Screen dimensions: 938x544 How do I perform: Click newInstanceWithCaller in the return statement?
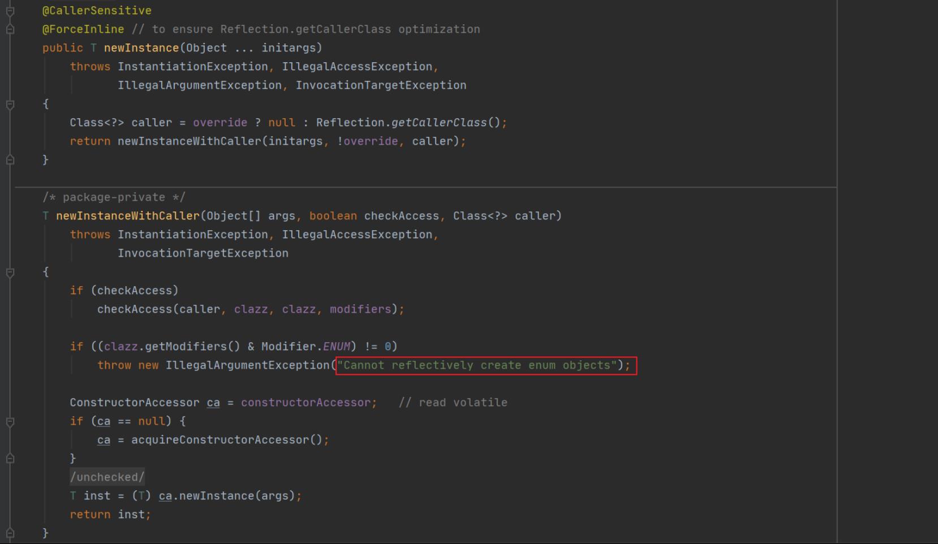(x=190, y=141)
